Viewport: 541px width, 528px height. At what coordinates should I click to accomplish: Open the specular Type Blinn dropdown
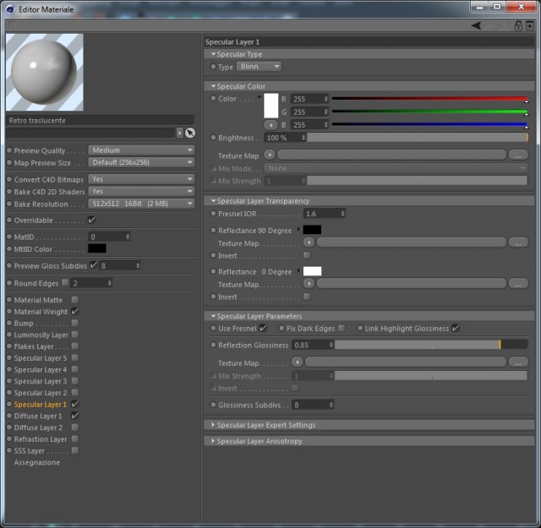(x=260, y=67)
